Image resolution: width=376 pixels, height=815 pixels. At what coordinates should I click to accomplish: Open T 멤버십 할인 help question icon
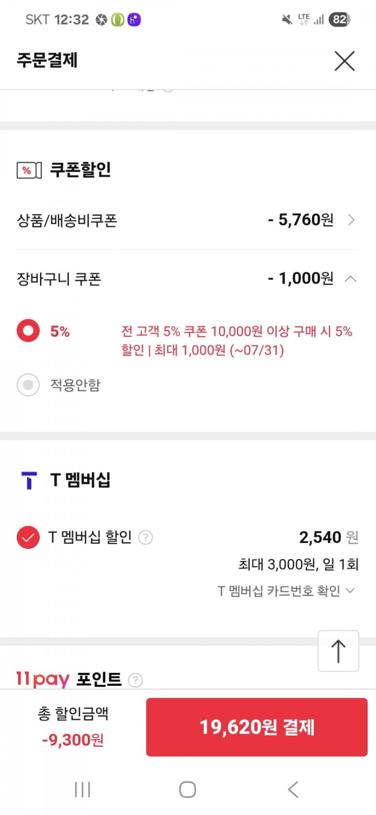[145, 537]
